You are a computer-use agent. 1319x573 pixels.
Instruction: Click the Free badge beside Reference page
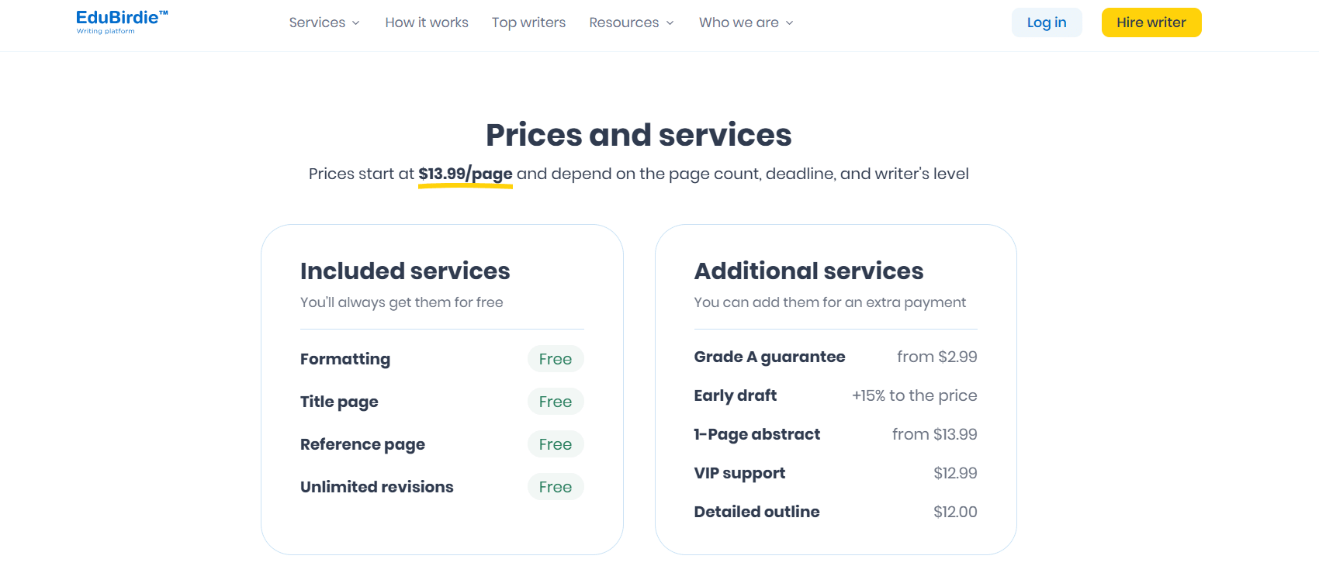(x=555, y=444)
